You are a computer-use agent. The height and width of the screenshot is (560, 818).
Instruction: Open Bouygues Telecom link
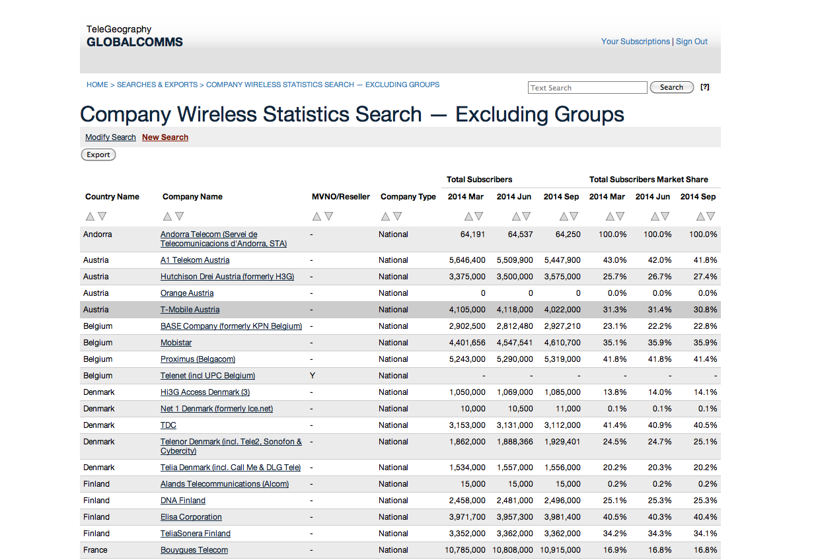coord(194,550)
